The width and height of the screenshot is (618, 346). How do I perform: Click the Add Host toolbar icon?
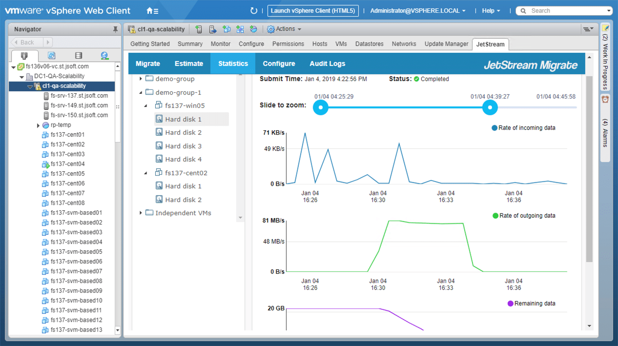pyautogui.click(x=199, y=29)
